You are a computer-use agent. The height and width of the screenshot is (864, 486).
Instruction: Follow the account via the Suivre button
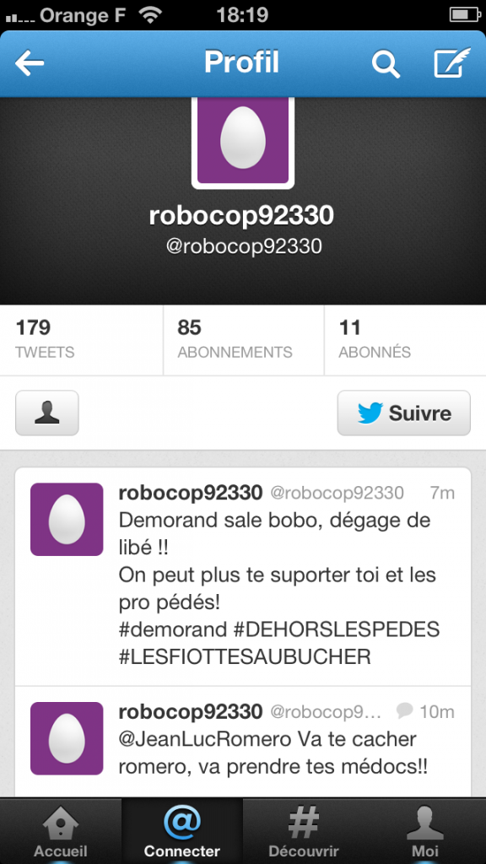404,413
